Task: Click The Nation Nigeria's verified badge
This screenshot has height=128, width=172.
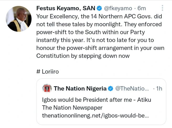Action: pyautogui.click(x=111, y=89)
